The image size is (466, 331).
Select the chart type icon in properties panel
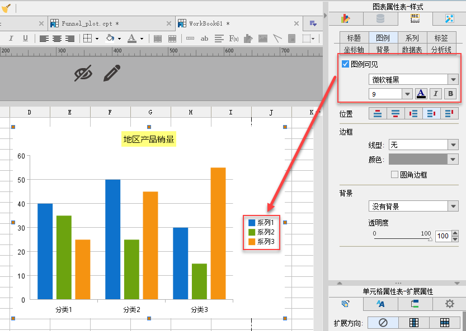tap(346, 18)
